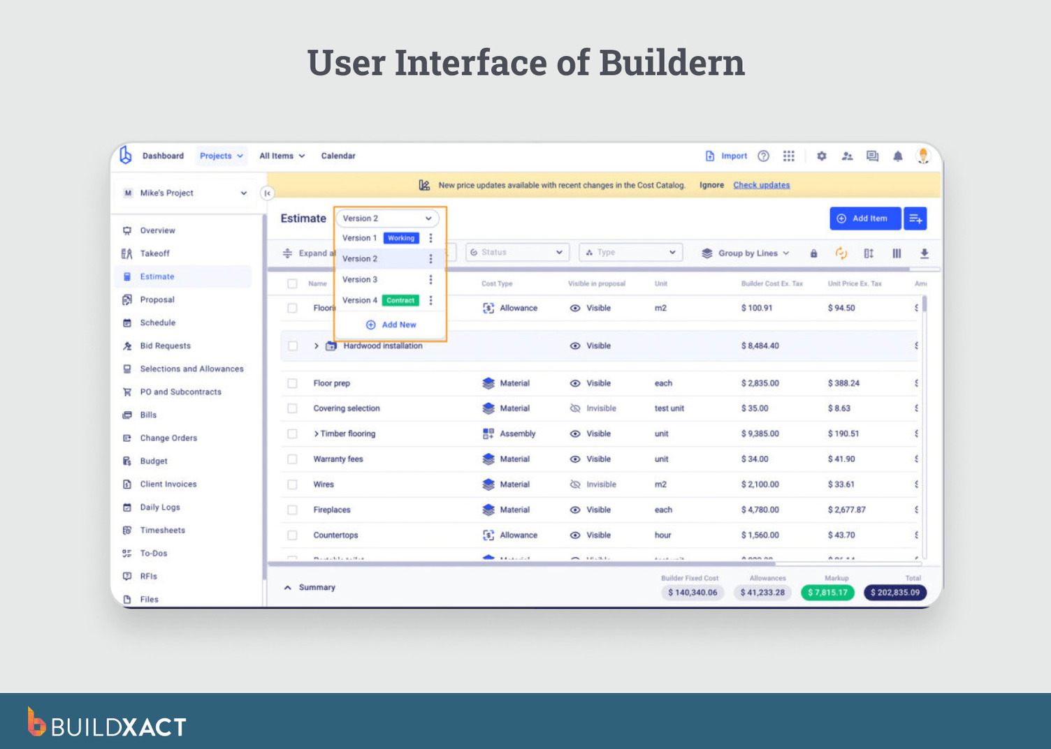Click the lock icon in the estimate toolbar

click(813, 253)
